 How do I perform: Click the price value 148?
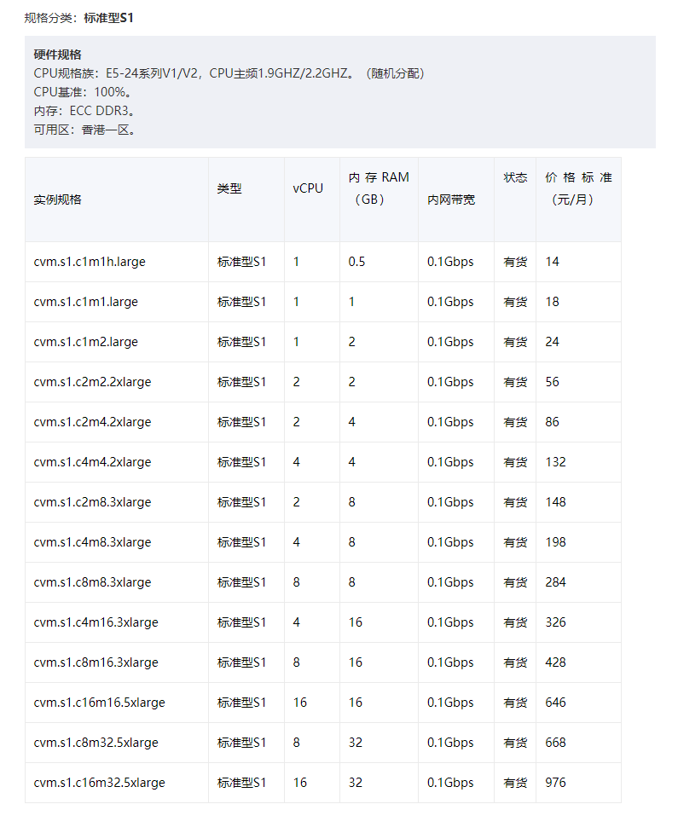pos(556,502)
